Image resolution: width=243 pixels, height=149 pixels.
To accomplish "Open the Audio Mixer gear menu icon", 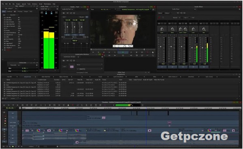I will pos(239,9).
